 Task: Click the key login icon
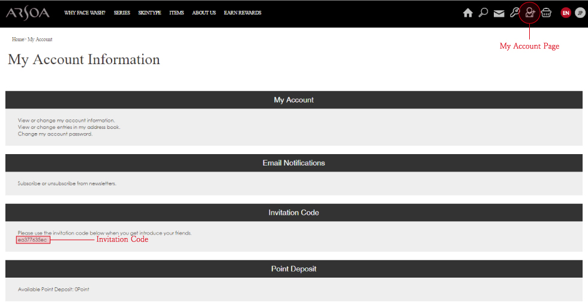click(x=514, y=13)
